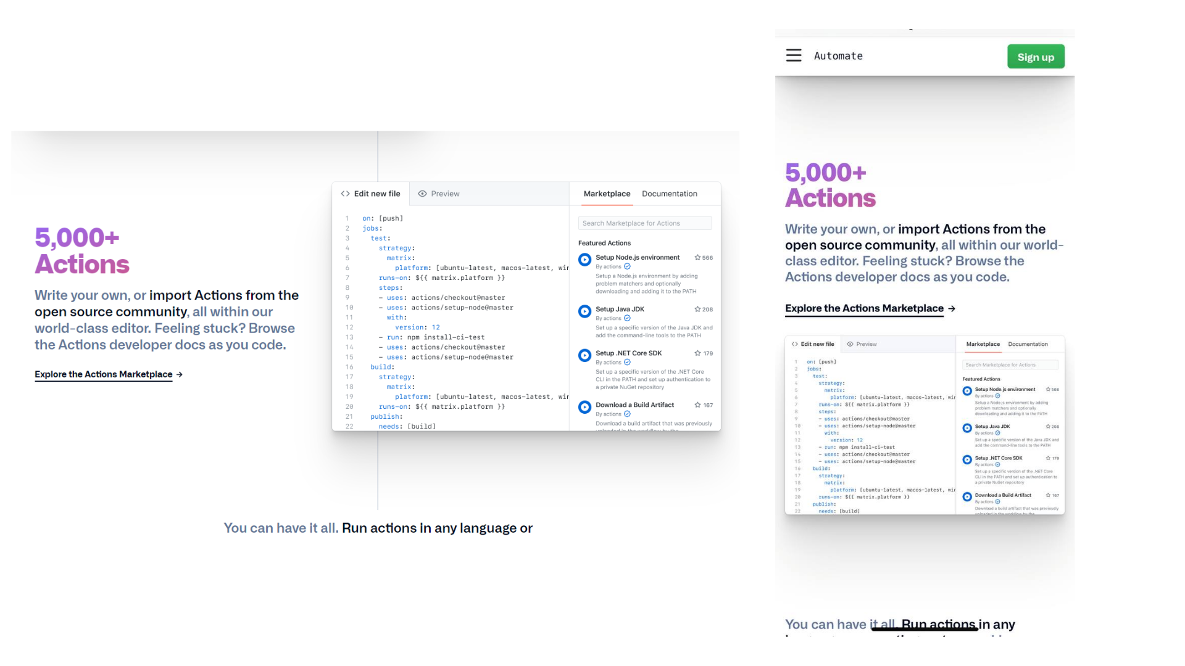This screenshot has width=1185, height=666.
Task: Click the arrow icon after mobile Marketplace link
Action: (x=952, y=308)
